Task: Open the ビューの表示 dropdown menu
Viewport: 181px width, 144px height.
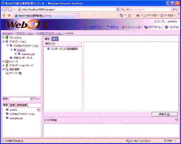Action: 93,27
